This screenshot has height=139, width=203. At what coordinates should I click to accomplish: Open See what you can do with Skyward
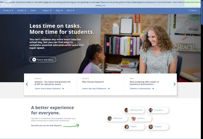(x=46, y=126)
